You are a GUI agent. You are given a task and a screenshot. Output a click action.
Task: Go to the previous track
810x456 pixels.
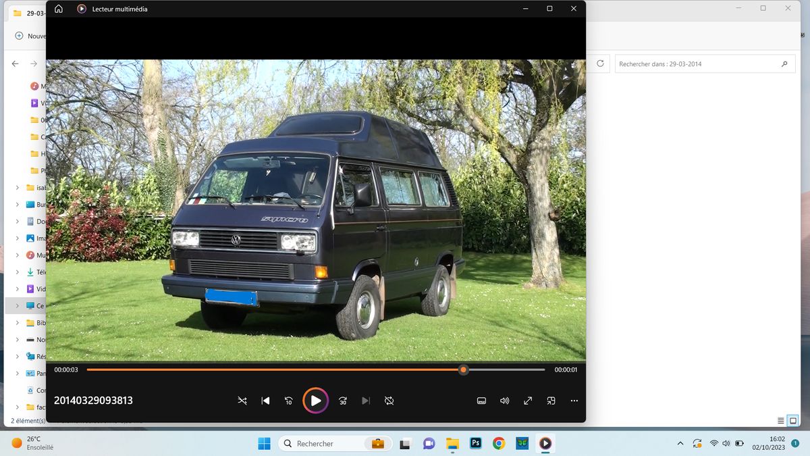point(265,401)
